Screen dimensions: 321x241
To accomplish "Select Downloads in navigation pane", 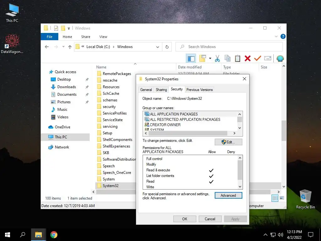I will click(x=66, y=87).
